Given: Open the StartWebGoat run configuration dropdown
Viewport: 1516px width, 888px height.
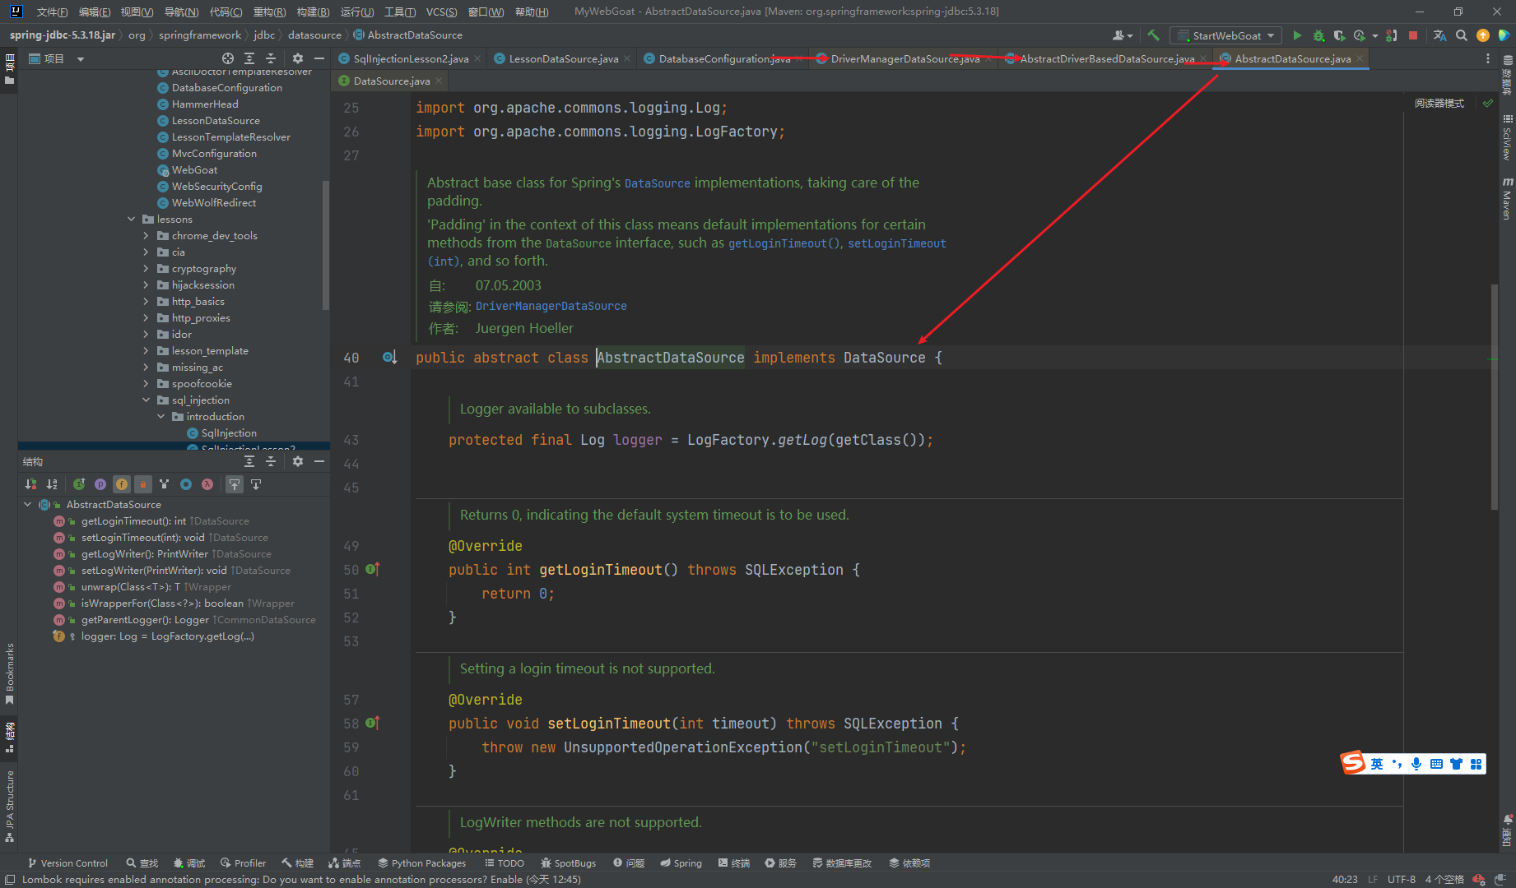Looking at the screenshot, I should pyautogui.click(x=1225, y=35).
